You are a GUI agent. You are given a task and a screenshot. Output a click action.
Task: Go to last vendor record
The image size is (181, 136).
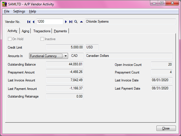point(71,22)
